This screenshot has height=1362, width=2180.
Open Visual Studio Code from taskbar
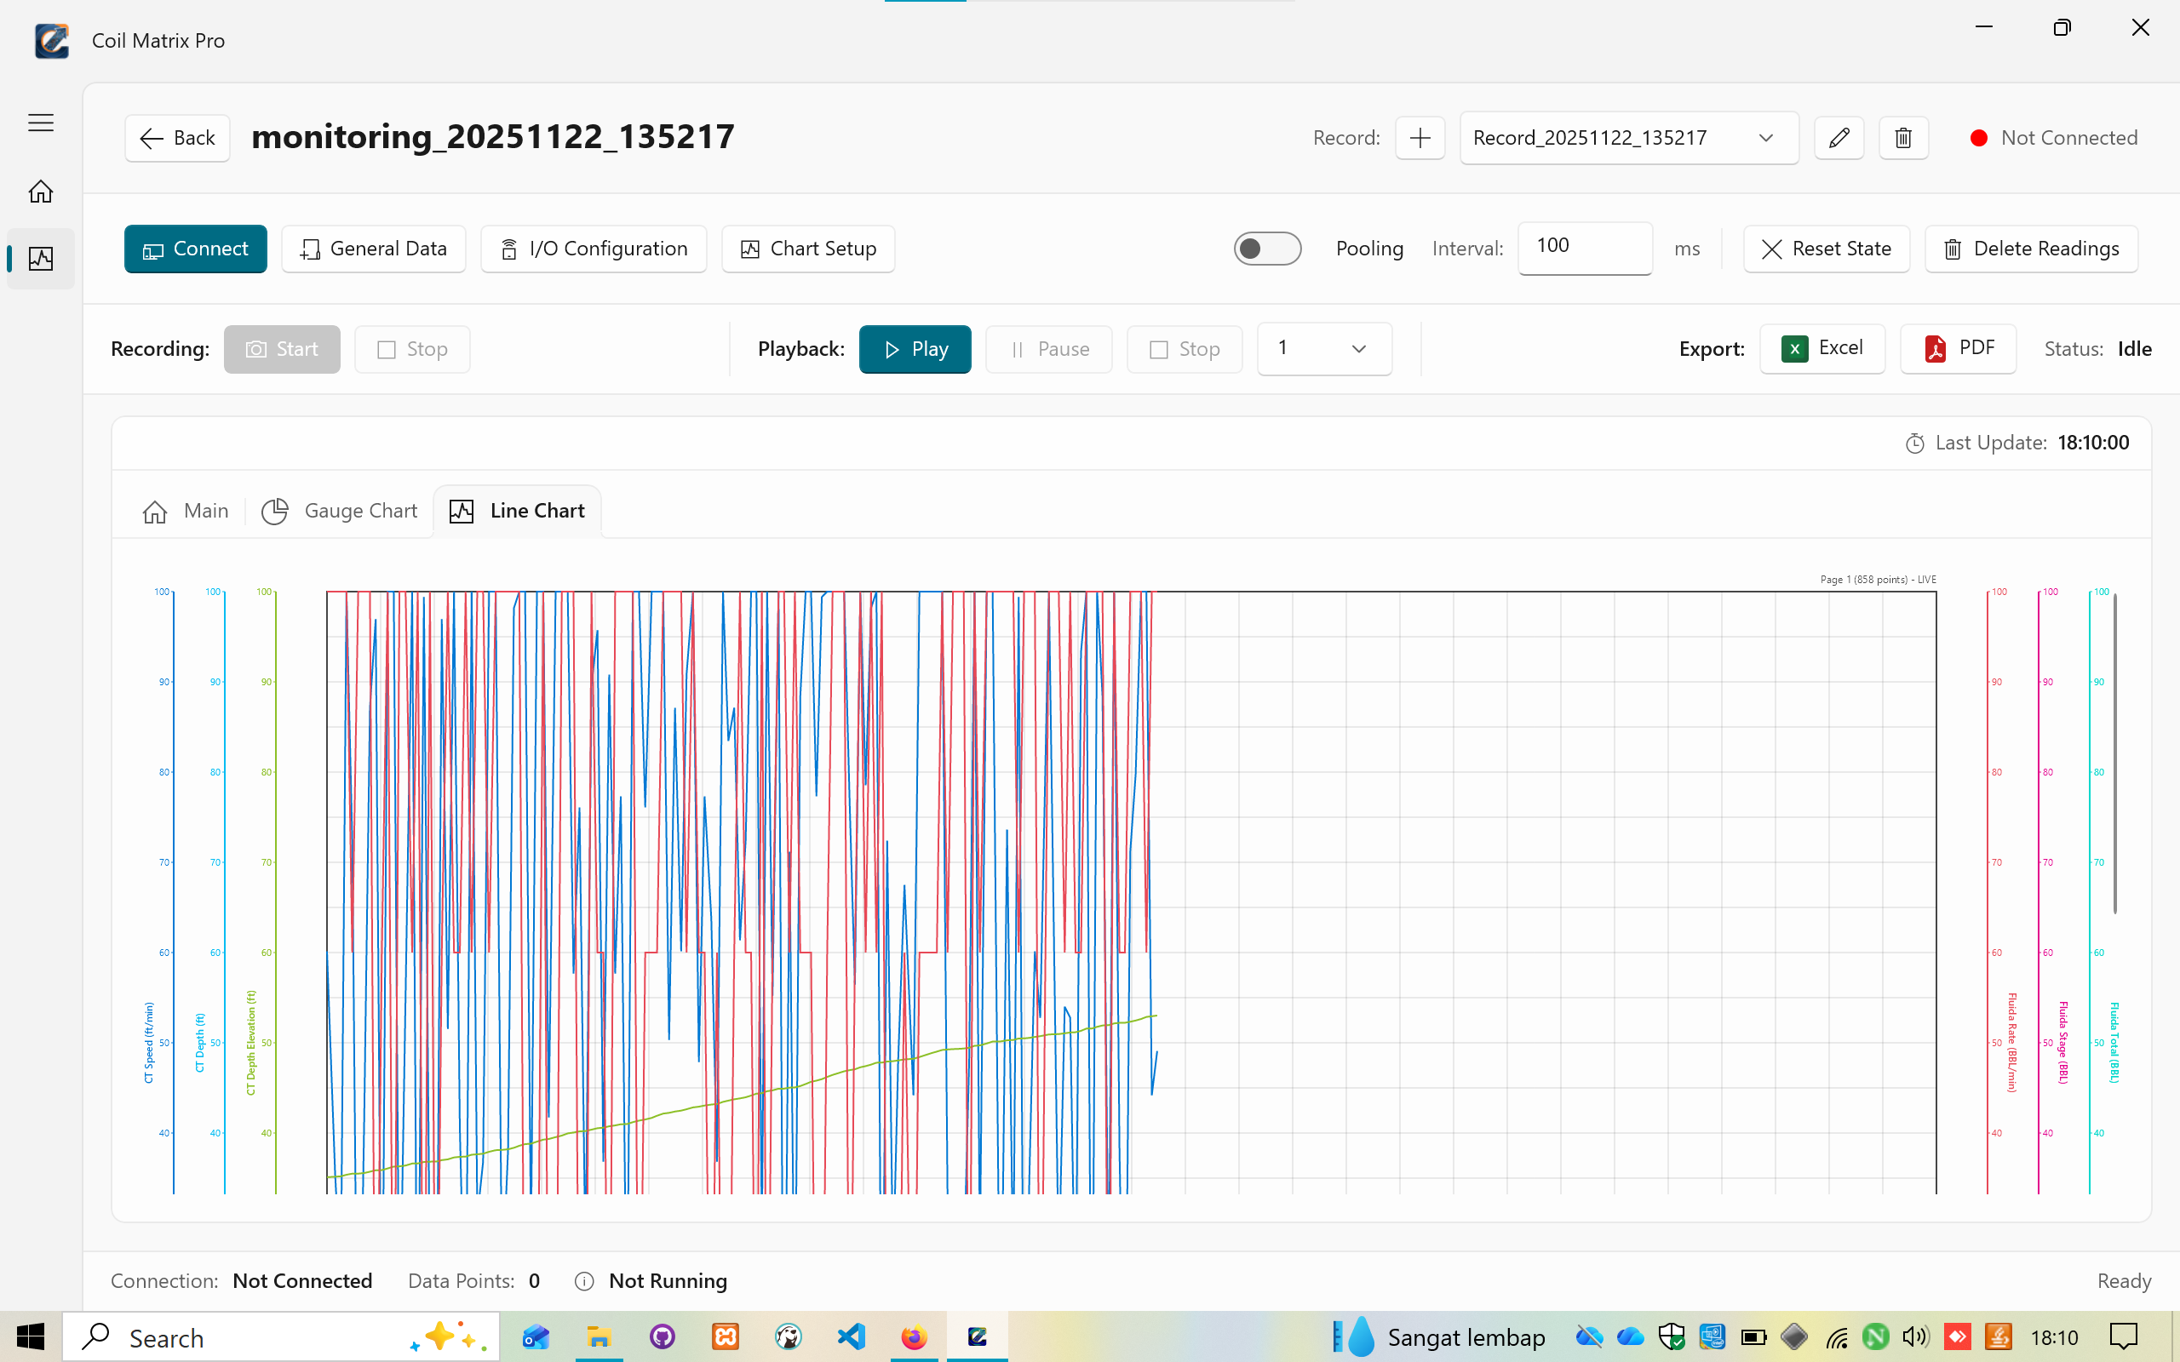tap(852, 1336)
